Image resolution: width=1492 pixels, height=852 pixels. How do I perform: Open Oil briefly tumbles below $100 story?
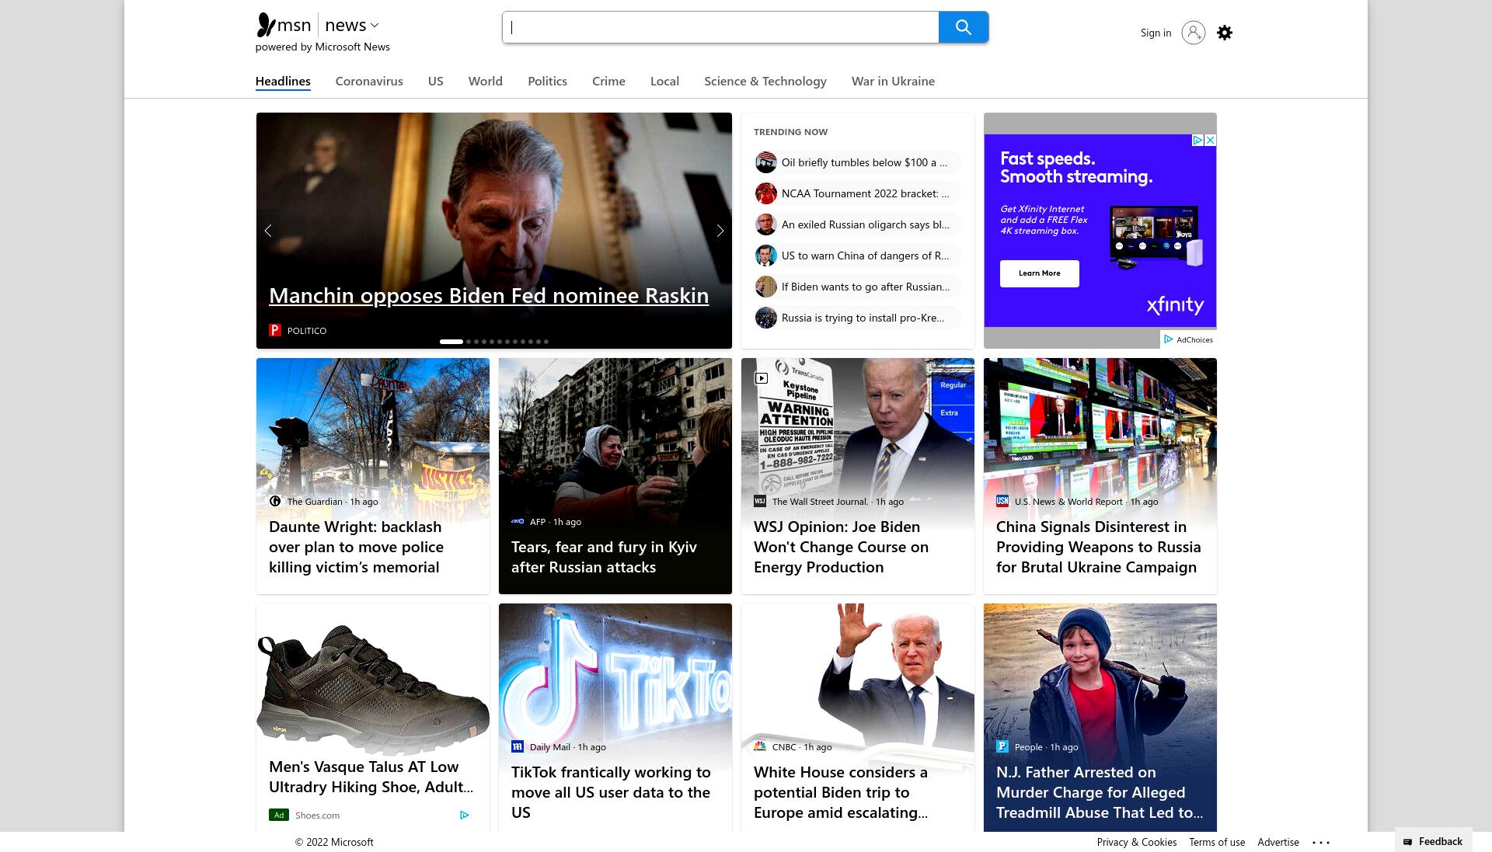tap(864, 162)
